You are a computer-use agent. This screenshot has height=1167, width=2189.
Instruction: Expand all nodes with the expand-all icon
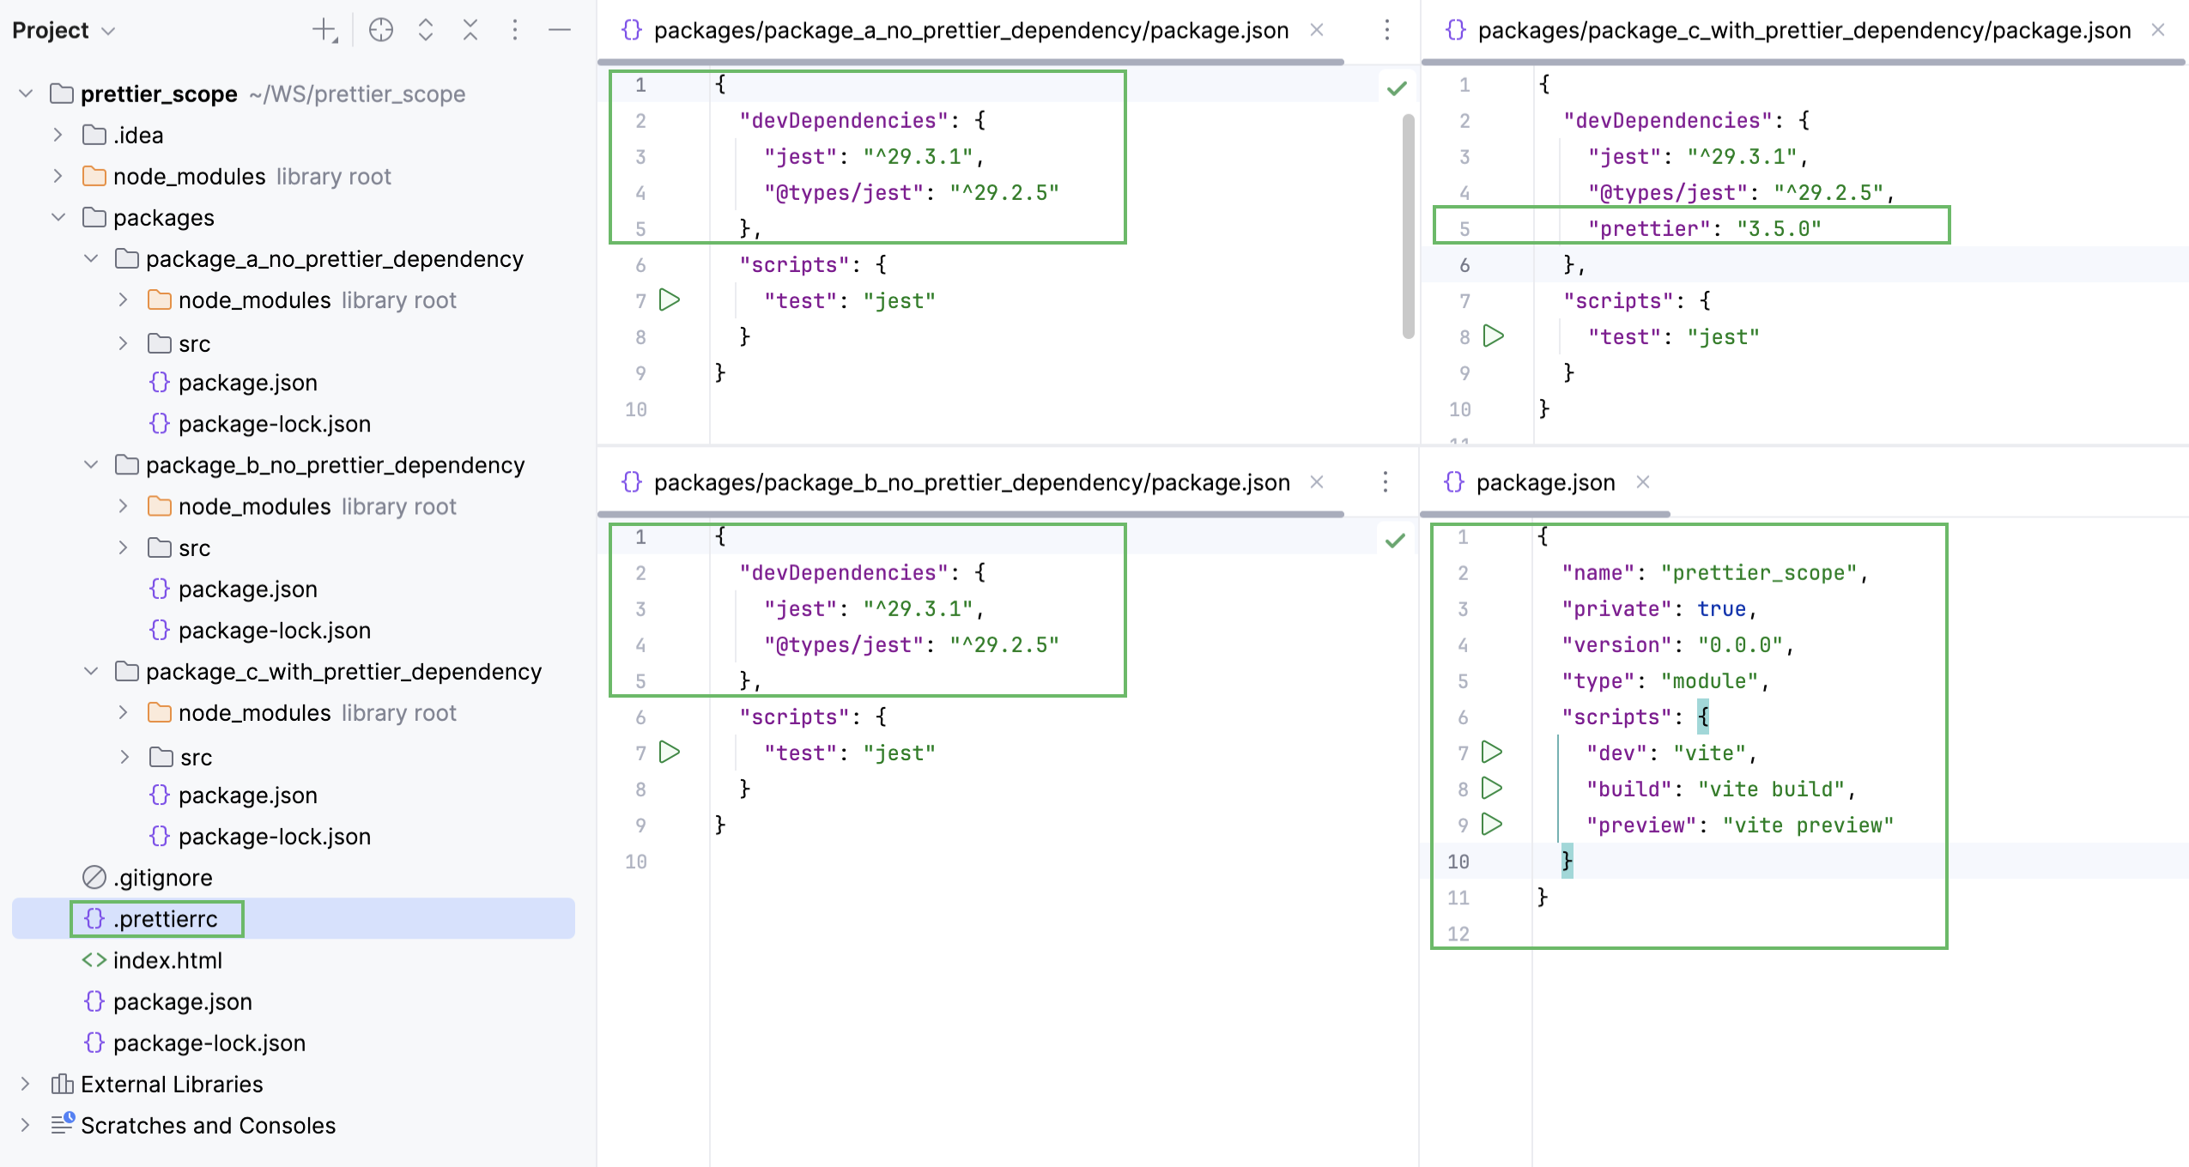point(426,29)
